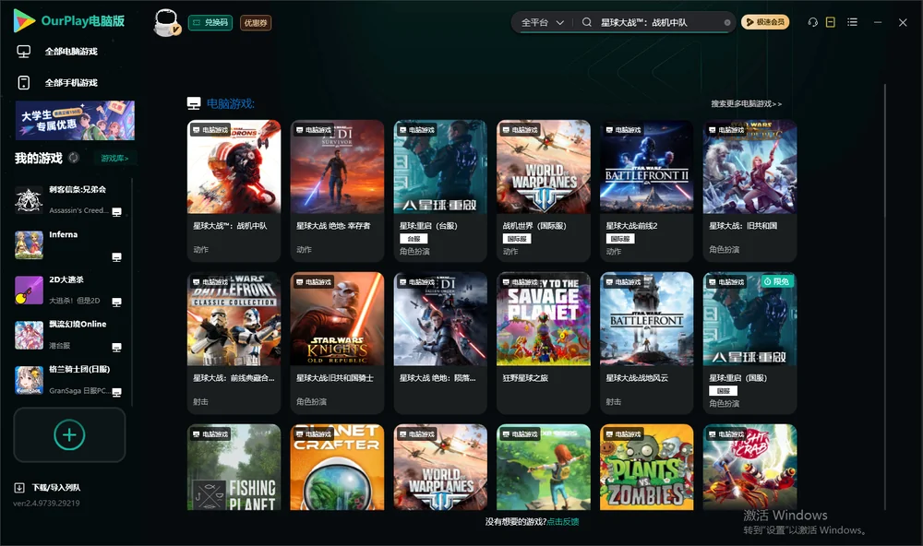Screen dimensions: 923x546
Task: Click the 国际服 tag under 战机世界
Action: tap(517, 239)
